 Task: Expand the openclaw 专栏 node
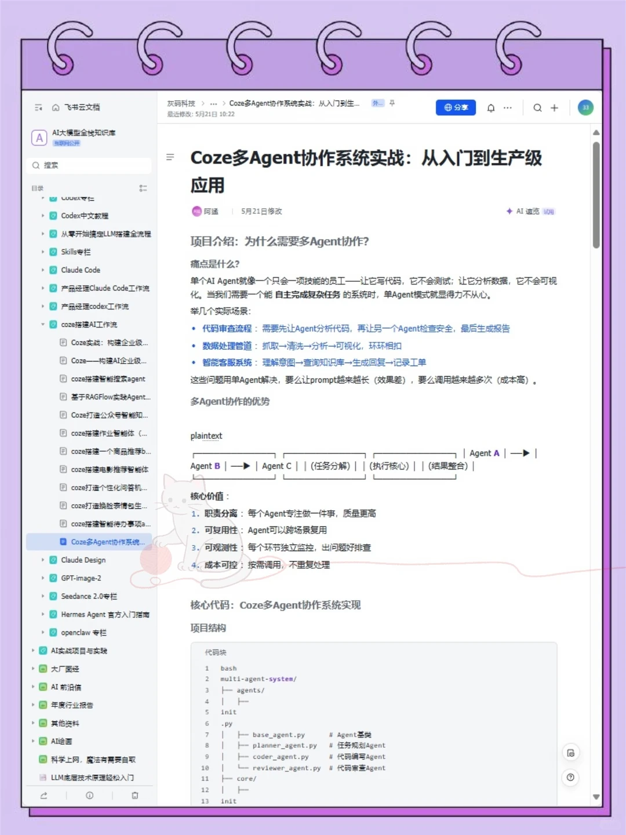pyautogui.click(x=42, y=633)
